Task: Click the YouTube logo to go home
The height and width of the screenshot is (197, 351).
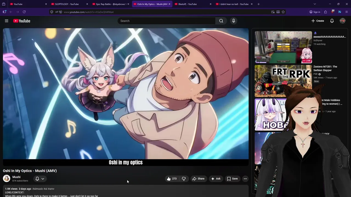Action: coord(22,21)
